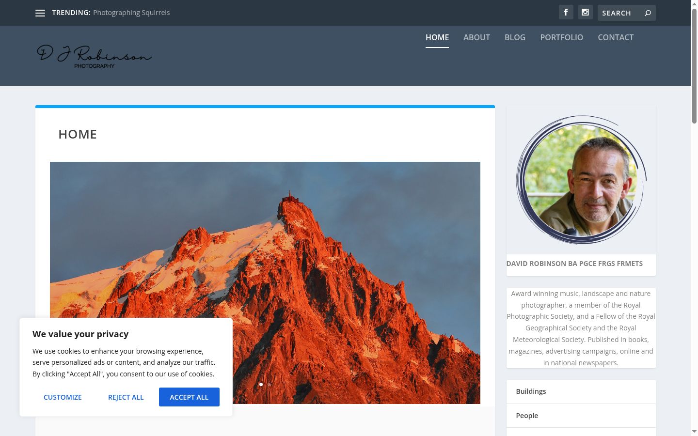Select the first slider dot
Viewport: 698px width, 436px height.
click(x=261, y=384)
